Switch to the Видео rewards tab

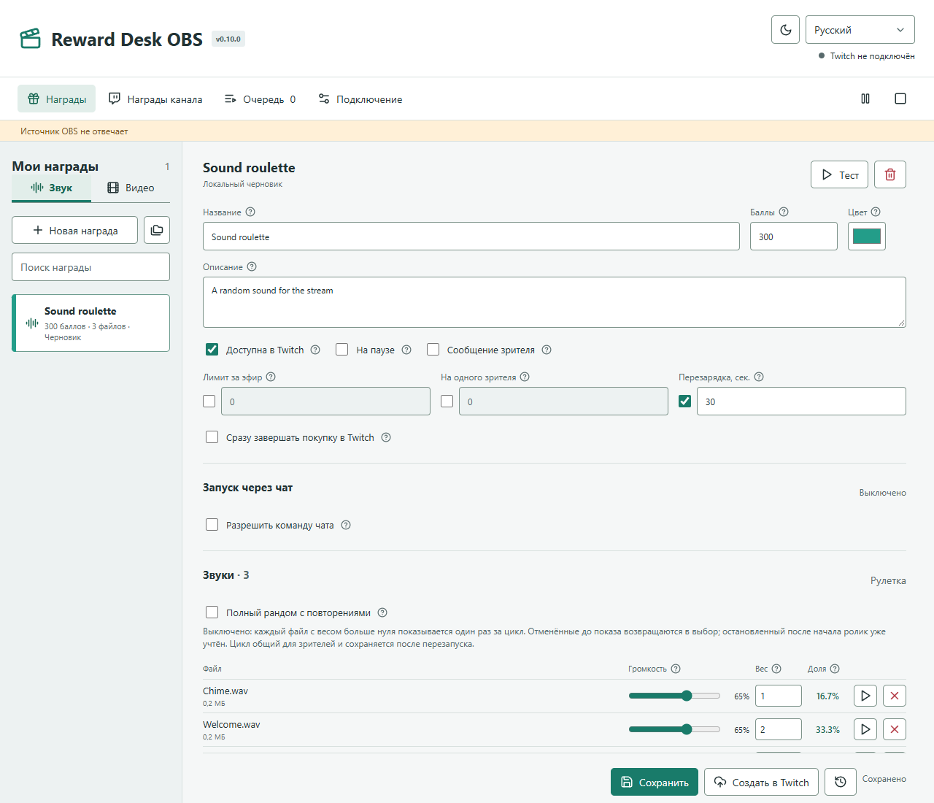click(131, 188)
